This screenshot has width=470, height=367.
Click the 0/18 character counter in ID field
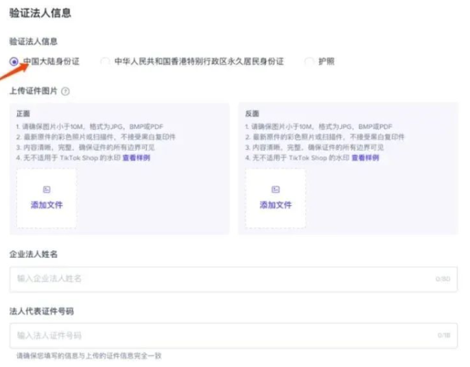pyautogui.click(x=444, y=335)
